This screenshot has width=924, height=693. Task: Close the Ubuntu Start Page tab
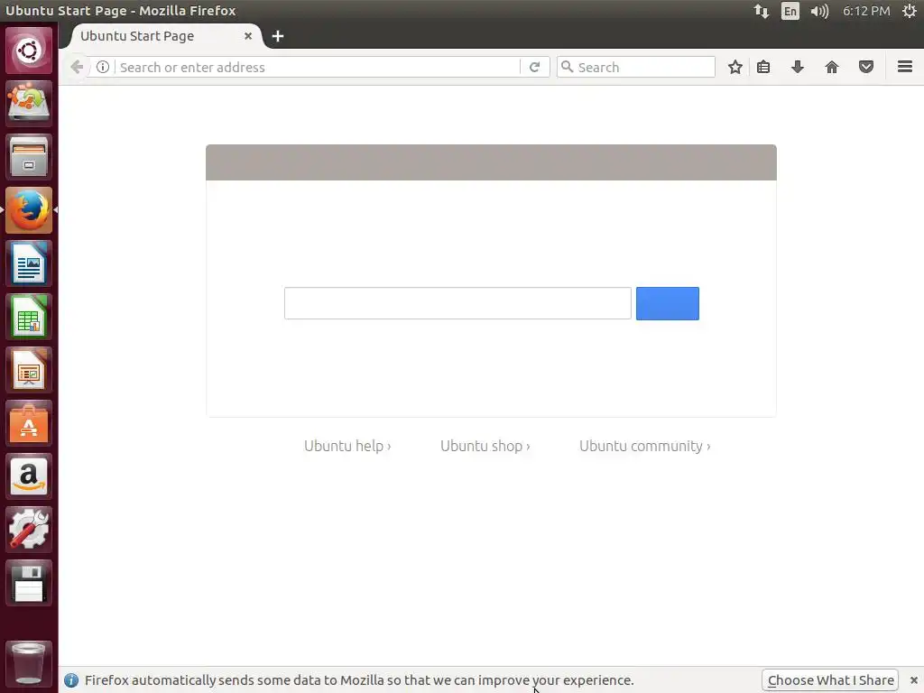[248, 36]
